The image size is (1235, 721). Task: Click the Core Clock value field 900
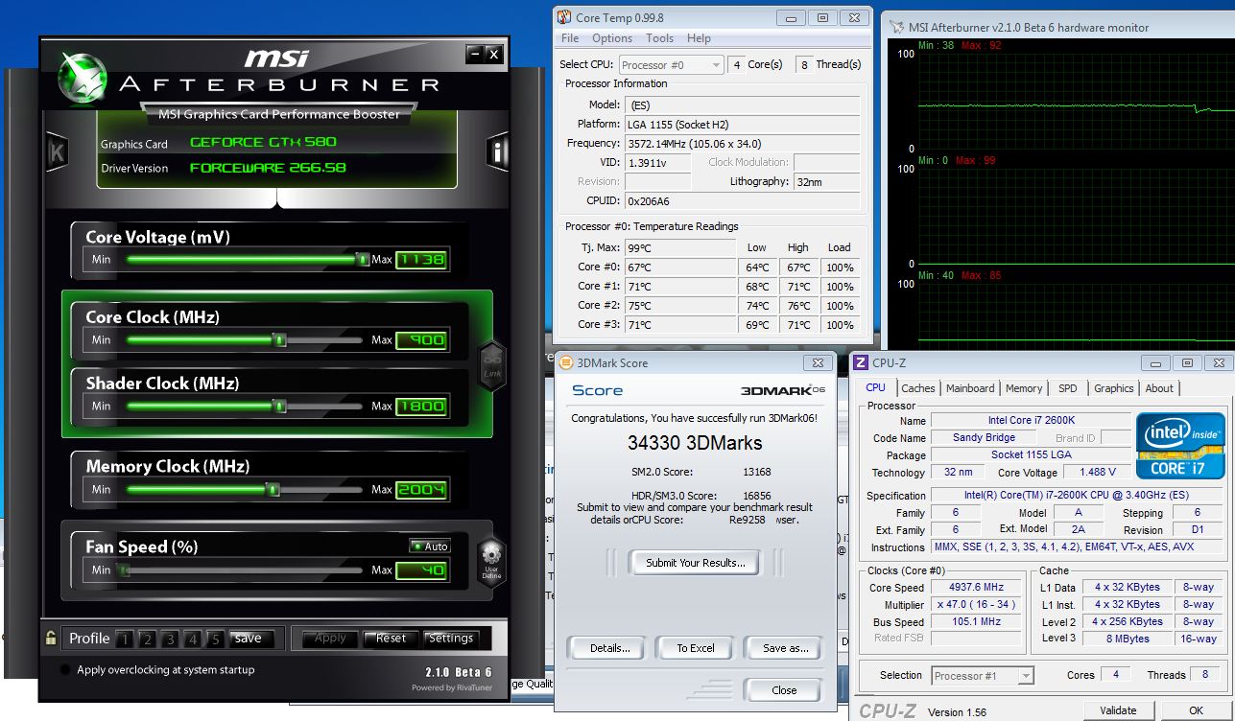click(421, 339)
